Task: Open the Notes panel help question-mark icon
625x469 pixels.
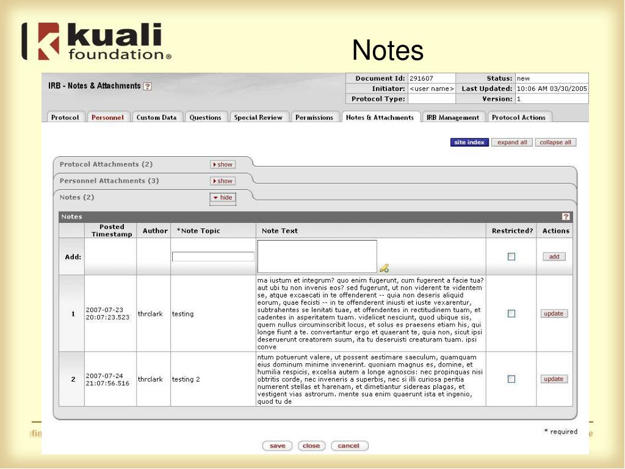Action: point(566,217)
